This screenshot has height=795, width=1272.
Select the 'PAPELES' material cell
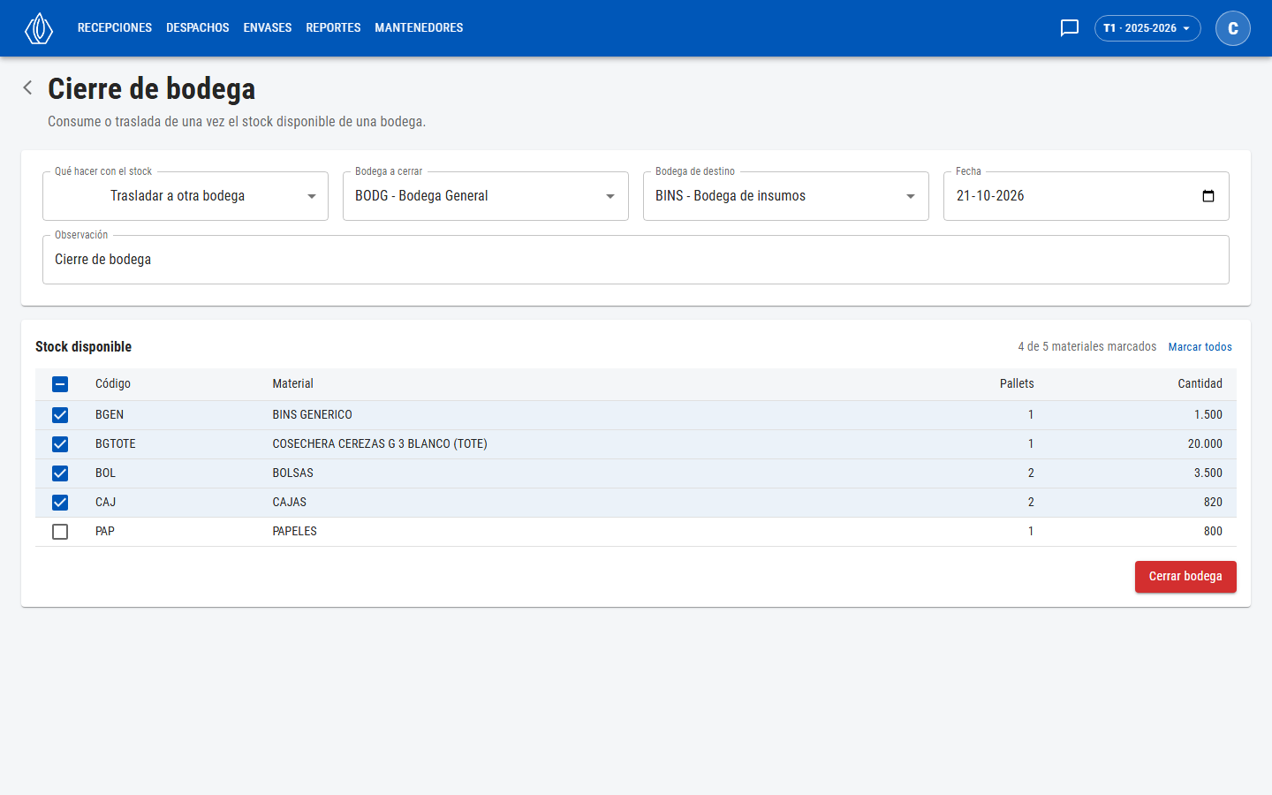295,532
